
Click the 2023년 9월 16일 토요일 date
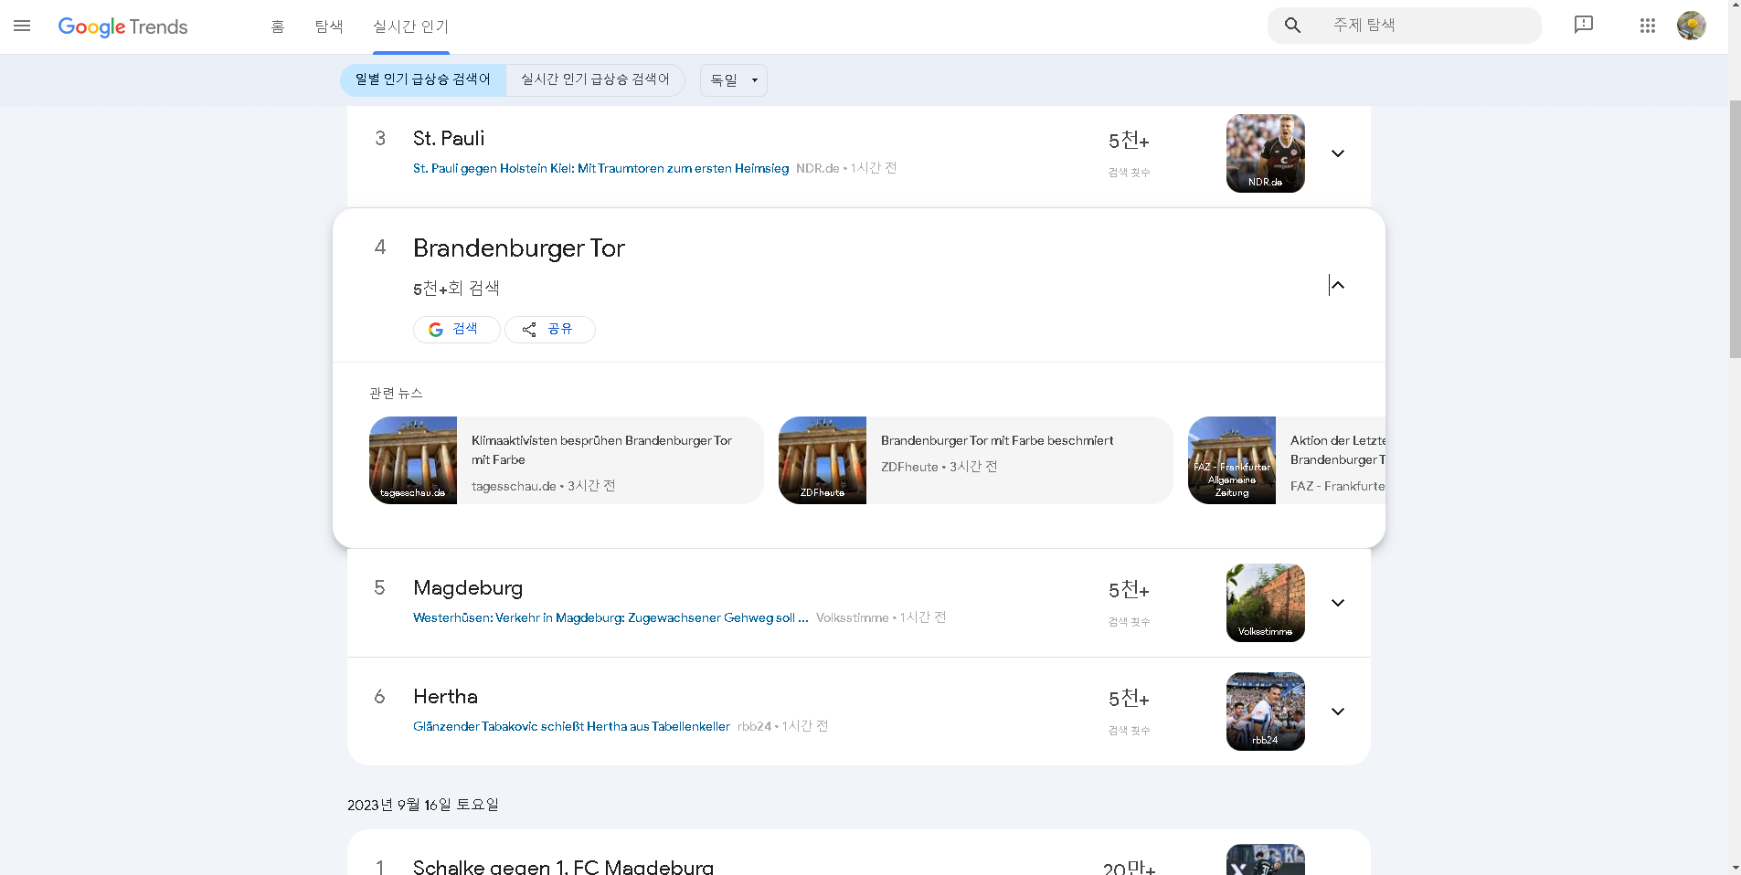coord(423,805)
